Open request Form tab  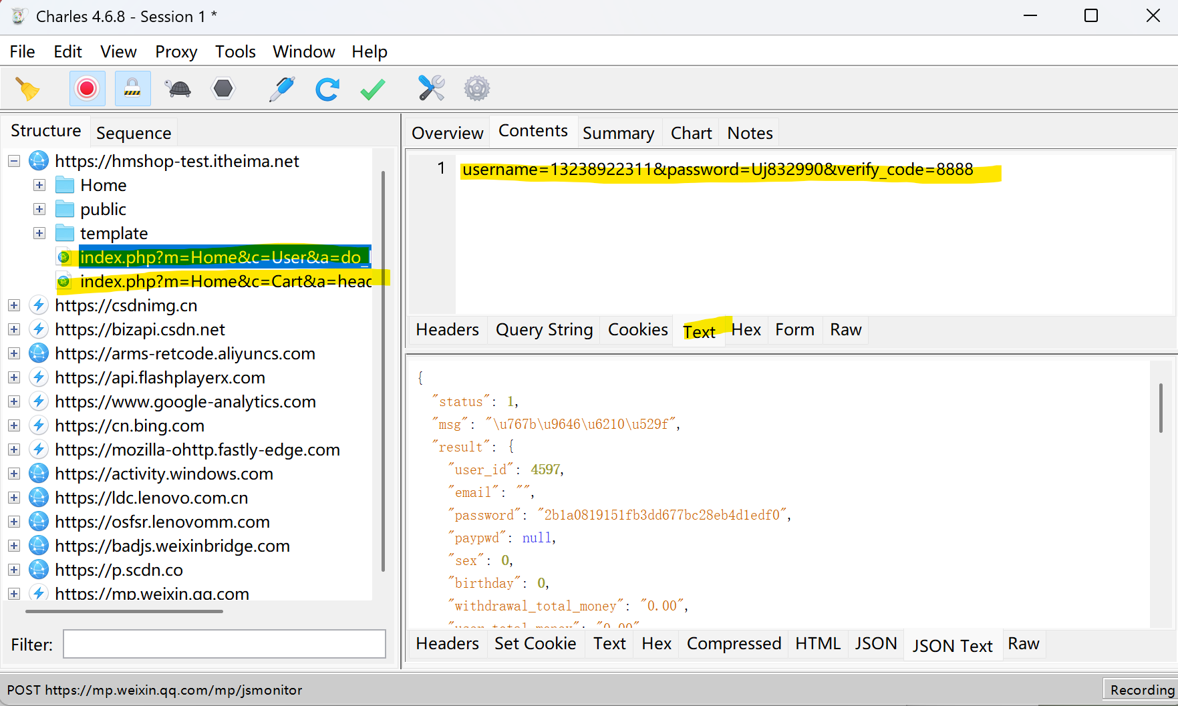point(794,330)
